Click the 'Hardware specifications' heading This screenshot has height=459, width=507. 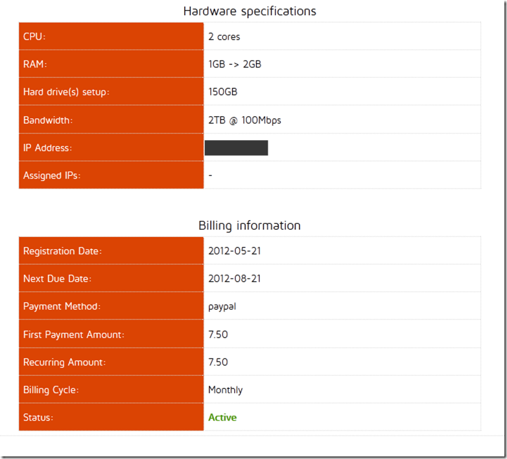click(250, 11)
